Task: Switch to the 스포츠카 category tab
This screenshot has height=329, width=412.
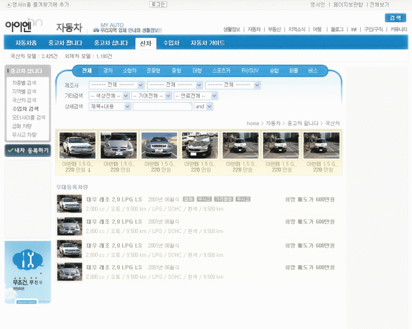Action: coord(221,71)
